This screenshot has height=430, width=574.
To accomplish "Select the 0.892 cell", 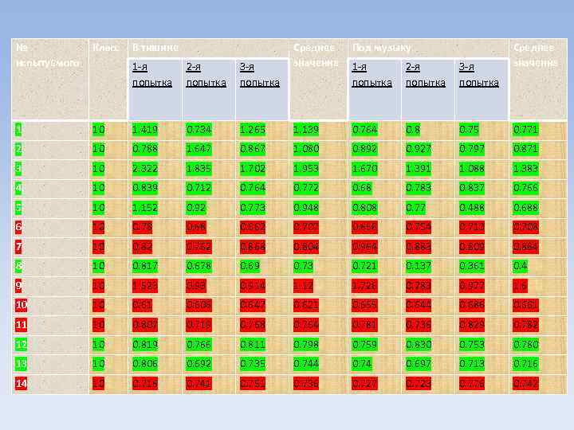I will click(x=364, y=149).
